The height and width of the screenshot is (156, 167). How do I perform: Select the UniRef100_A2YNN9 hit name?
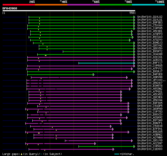point(150,138)
